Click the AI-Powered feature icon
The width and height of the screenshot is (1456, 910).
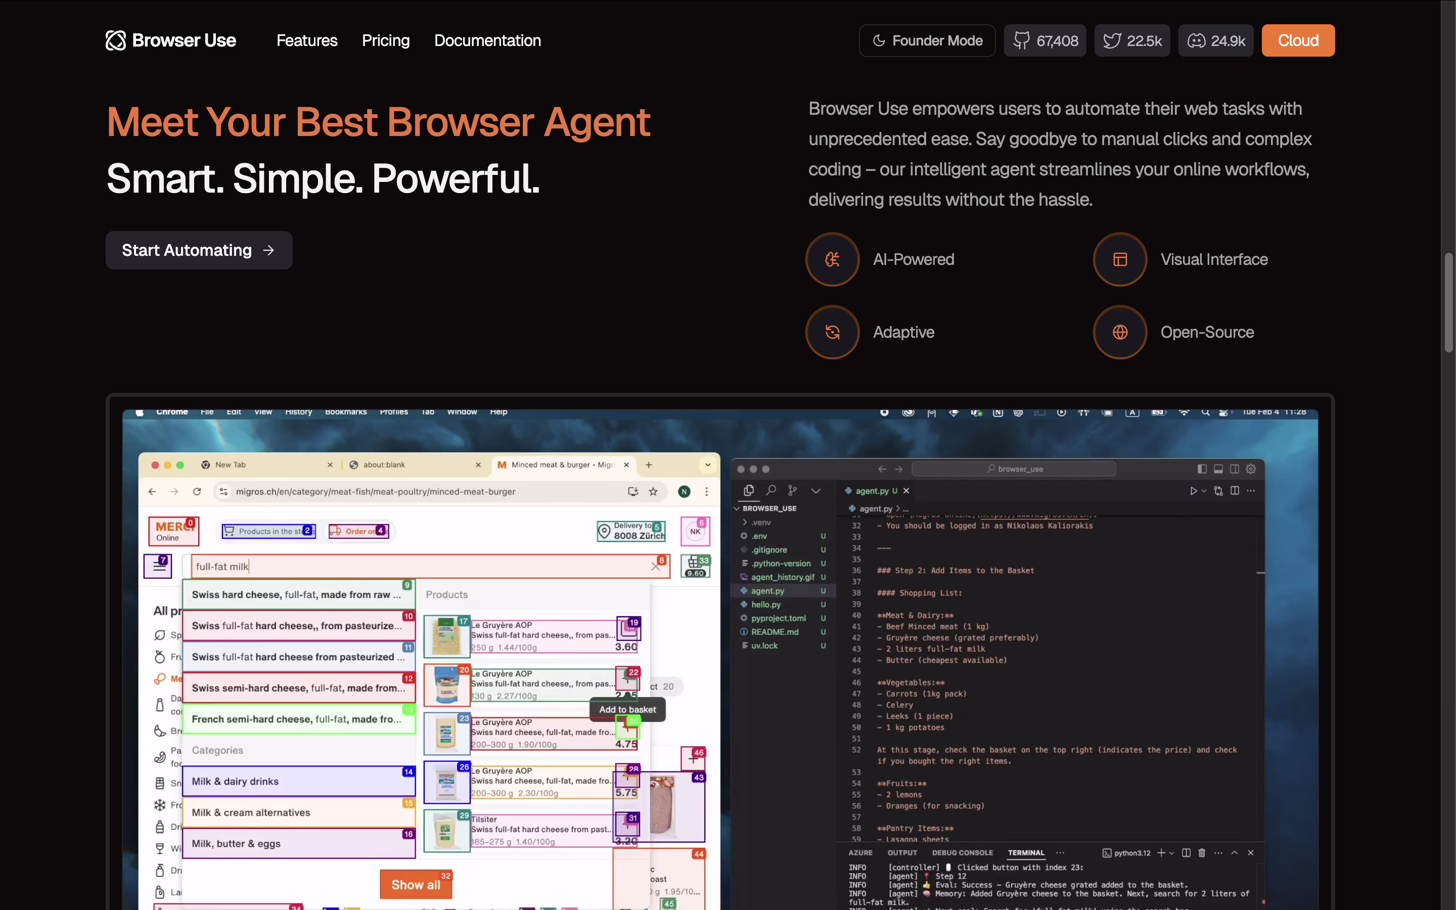(832, 259)
